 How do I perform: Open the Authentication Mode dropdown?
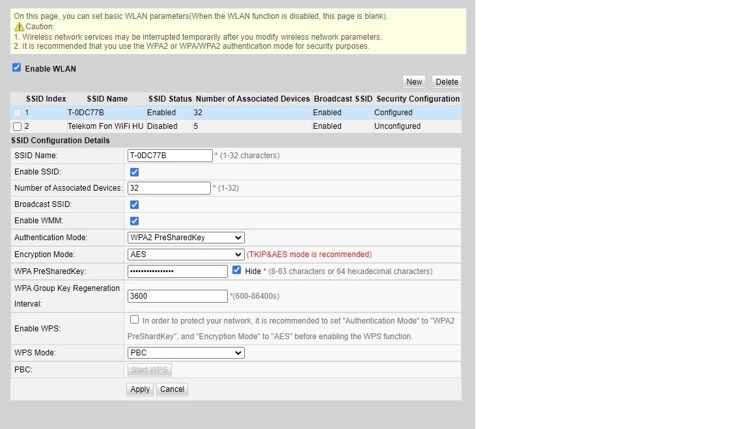(186, 238)
